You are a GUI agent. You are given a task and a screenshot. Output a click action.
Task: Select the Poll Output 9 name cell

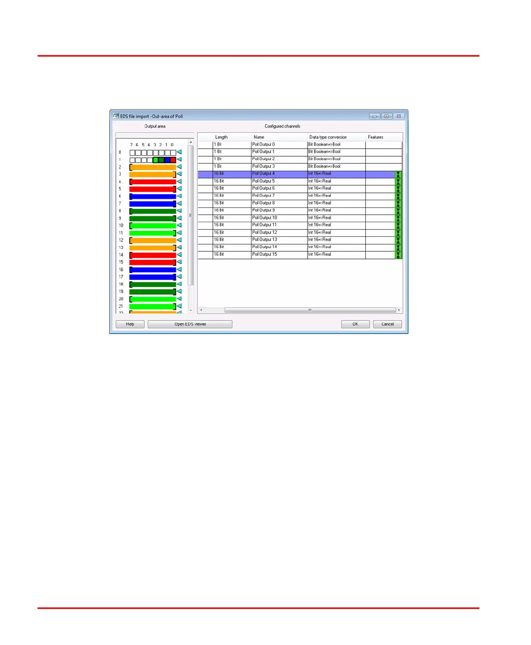pos(279,211)
